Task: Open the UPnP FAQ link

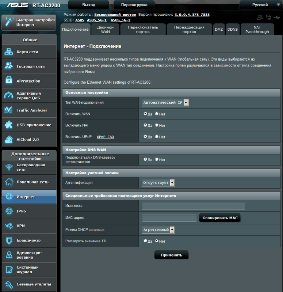Action: [x=105, y=137]
